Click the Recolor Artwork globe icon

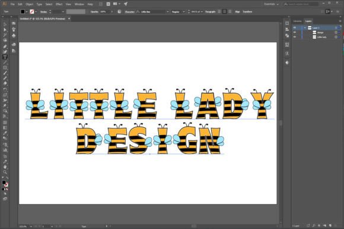pyautogui.click(x=119, y=12)
